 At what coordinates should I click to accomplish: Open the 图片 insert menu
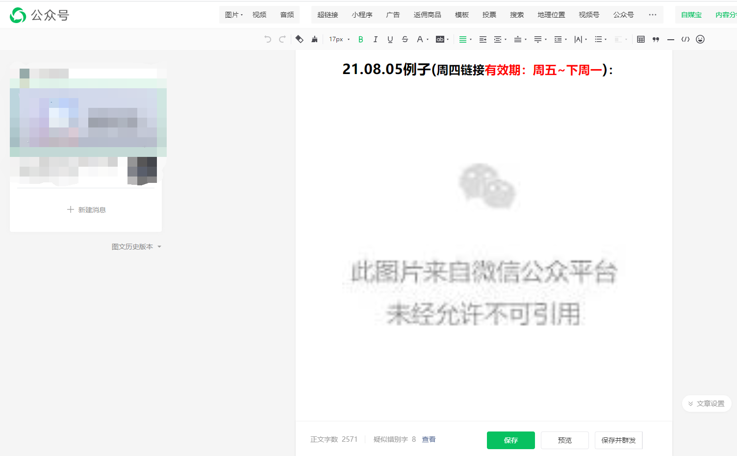234,15
